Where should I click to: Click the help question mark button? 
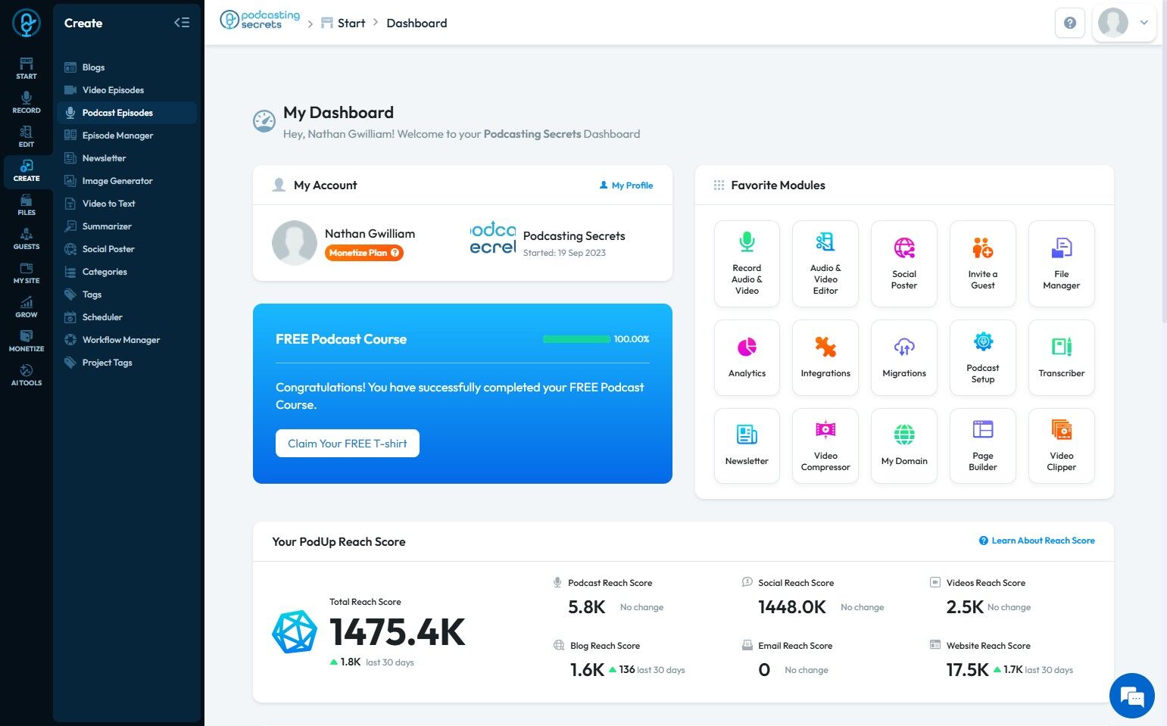click(x=1069, y=23)
